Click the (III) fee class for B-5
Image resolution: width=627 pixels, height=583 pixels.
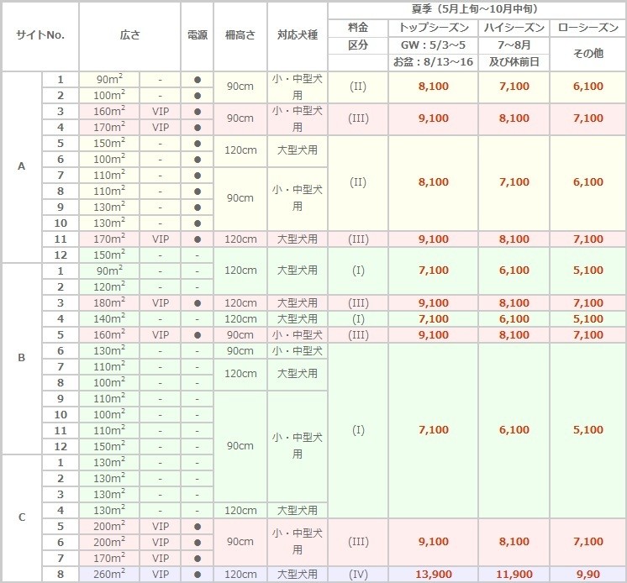[x=358, y=335]
